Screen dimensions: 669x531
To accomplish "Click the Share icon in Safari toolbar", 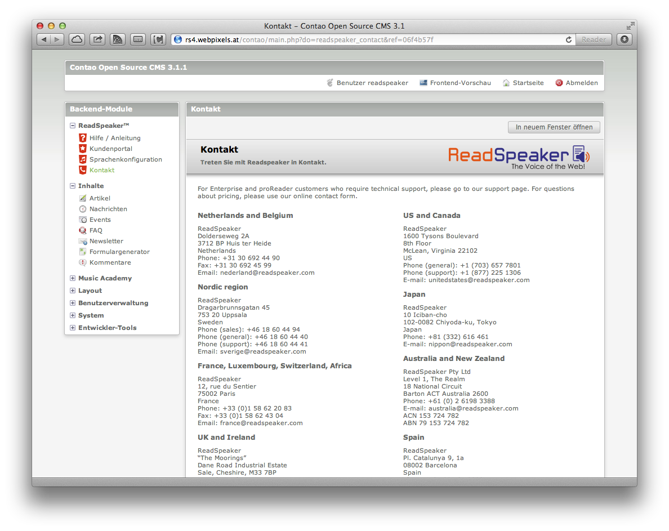I will tap(97, 39).
